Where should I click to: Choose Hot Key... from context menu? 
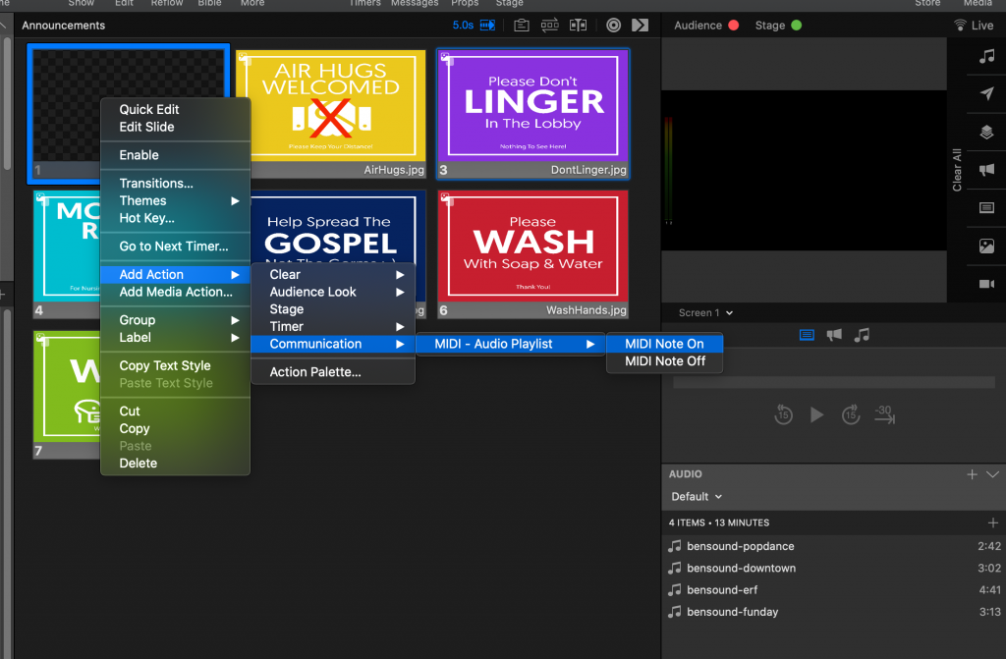pos(175,217)
